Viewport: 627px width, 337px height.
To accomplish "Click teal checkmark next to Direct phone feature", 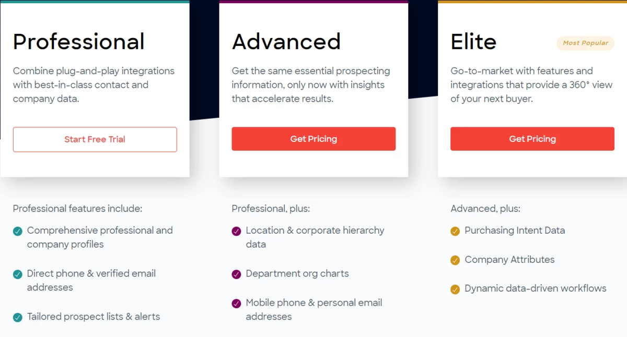I will pos(18,274).
